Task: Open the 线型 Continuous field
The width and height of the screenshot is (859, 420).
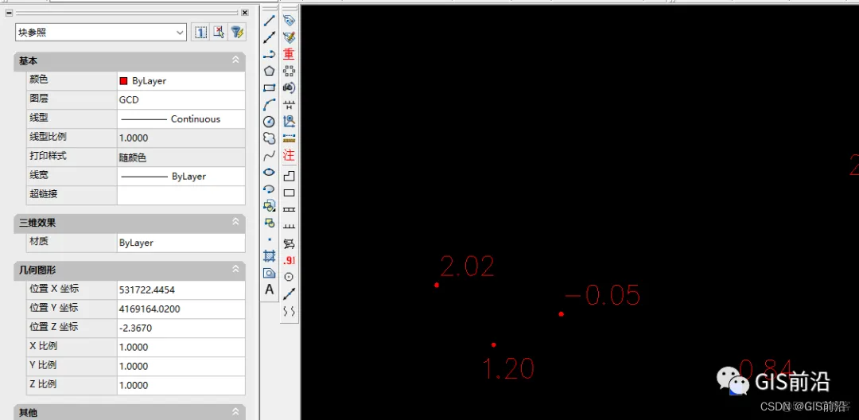Action: tap(181, 119)
